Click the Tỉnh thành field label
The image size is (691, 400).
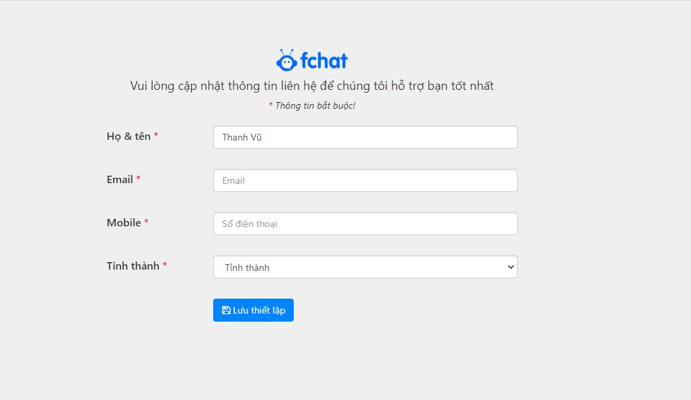coord(133,266)
